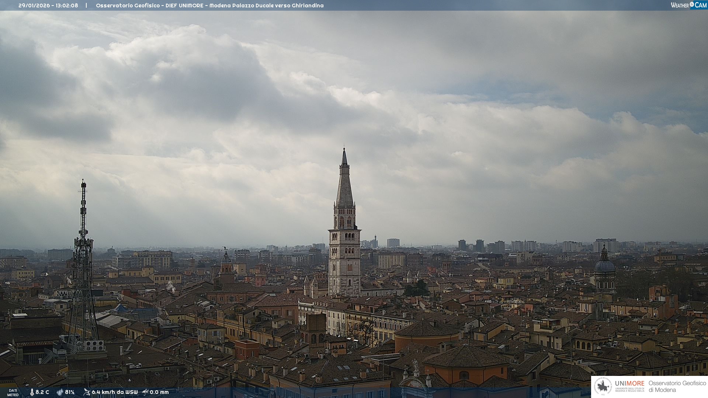Click the thermometer temperature icon

[x=32, y=392]
